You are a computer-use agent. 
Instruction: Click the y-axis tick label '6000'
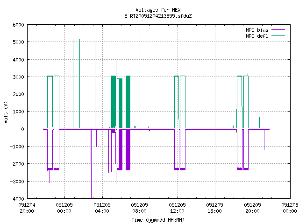[x=18, y=25]
